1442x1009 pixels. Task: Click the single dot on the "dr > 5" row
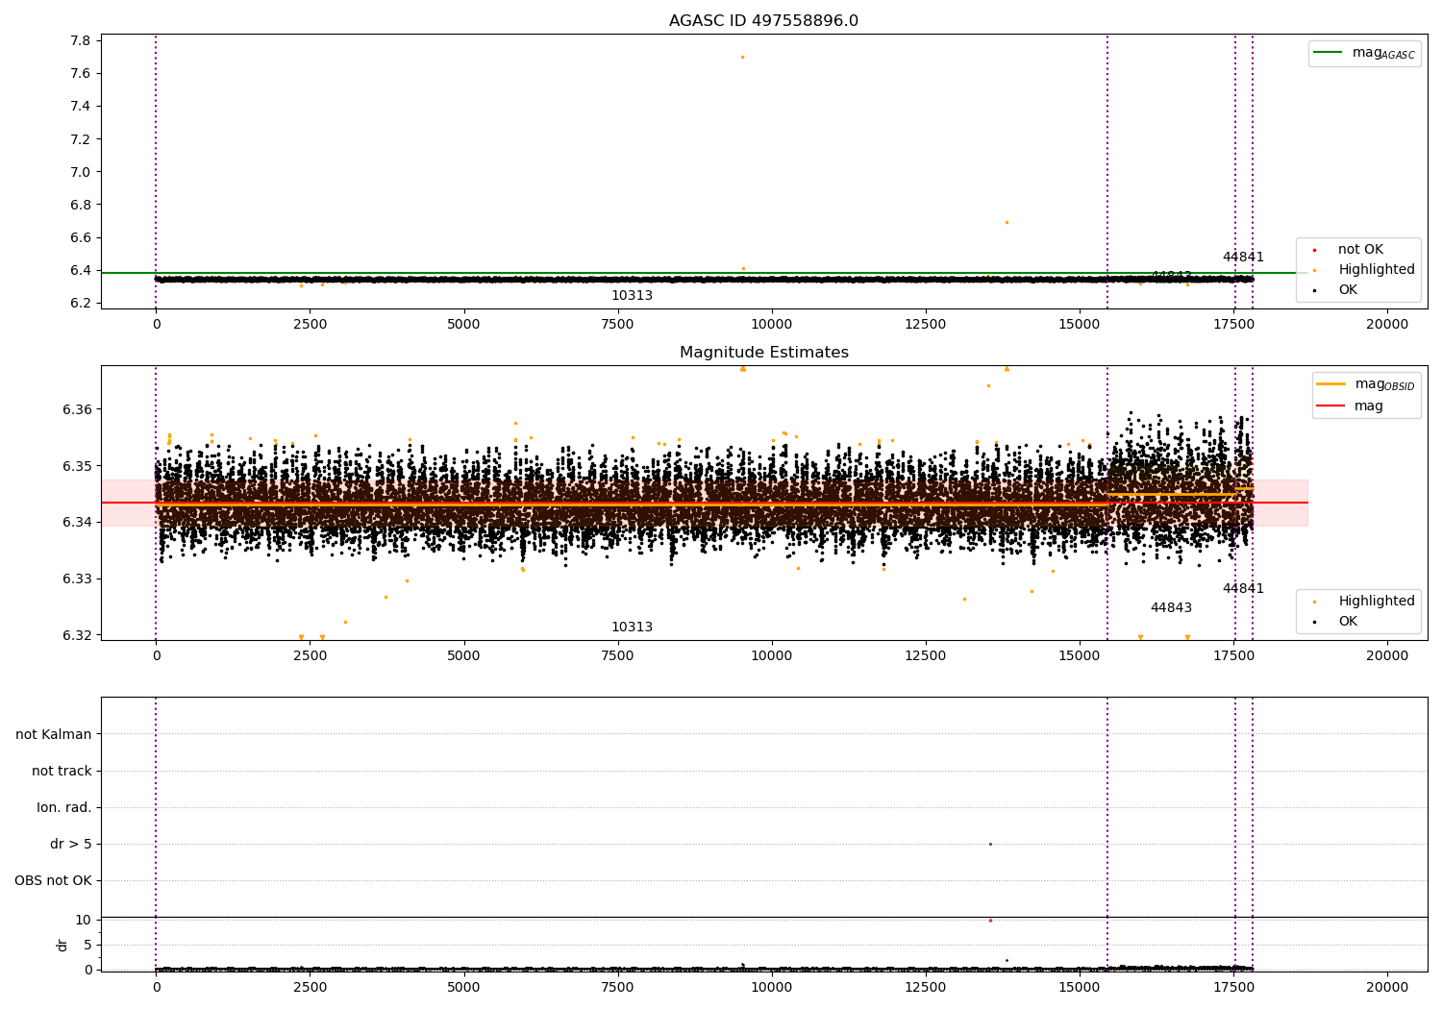(990, 845)
